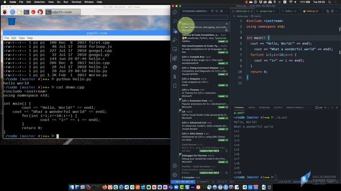The height and width of the screenshot is (191, 341).
Task: Launch terminal icon in VNC taskbar
Action: pos(26,12)
